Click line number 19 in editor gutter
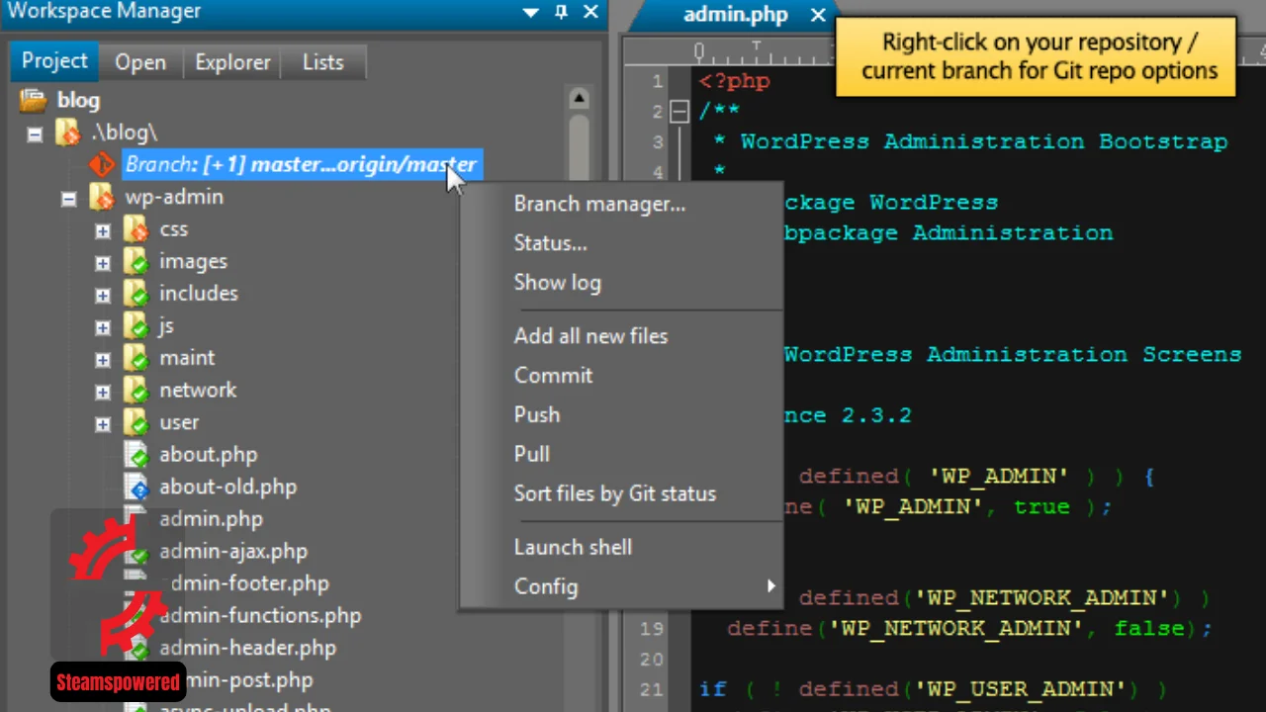The height and width of the screenshot is (712, 1266). pos(651,628)
